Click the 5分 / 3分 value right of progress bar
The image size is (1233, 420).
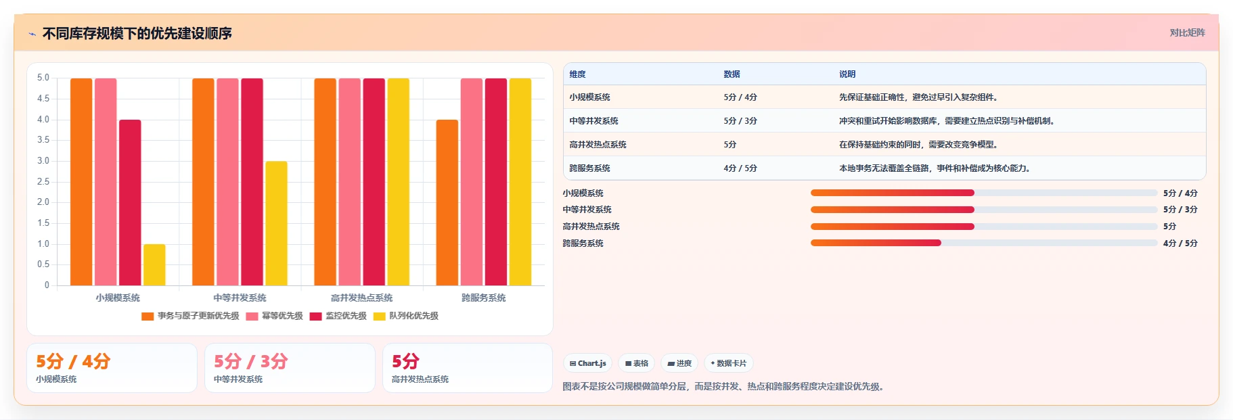[x=1180, y=210]
